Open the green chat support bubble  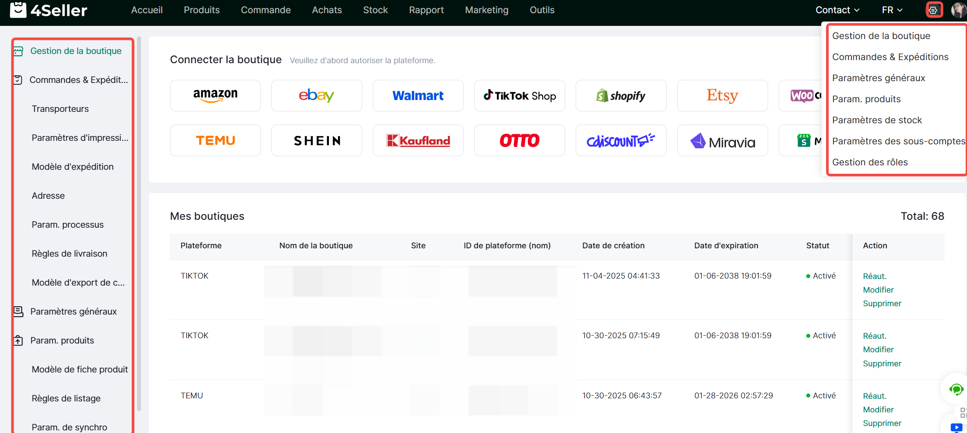pos(956,389)
